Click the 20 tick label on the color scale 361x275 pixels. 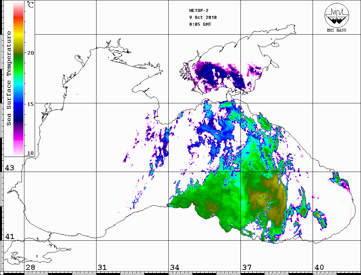[31, 53]
